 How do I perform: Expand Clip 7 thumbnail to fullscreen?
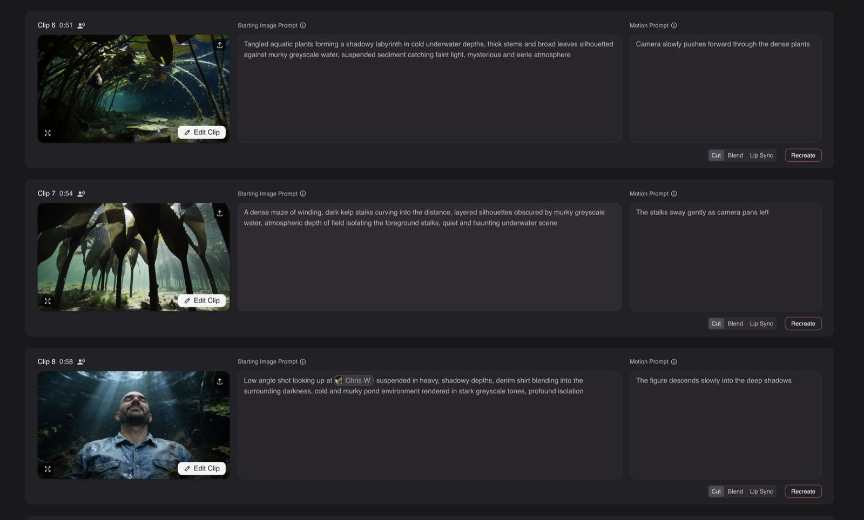pos(48,301)
